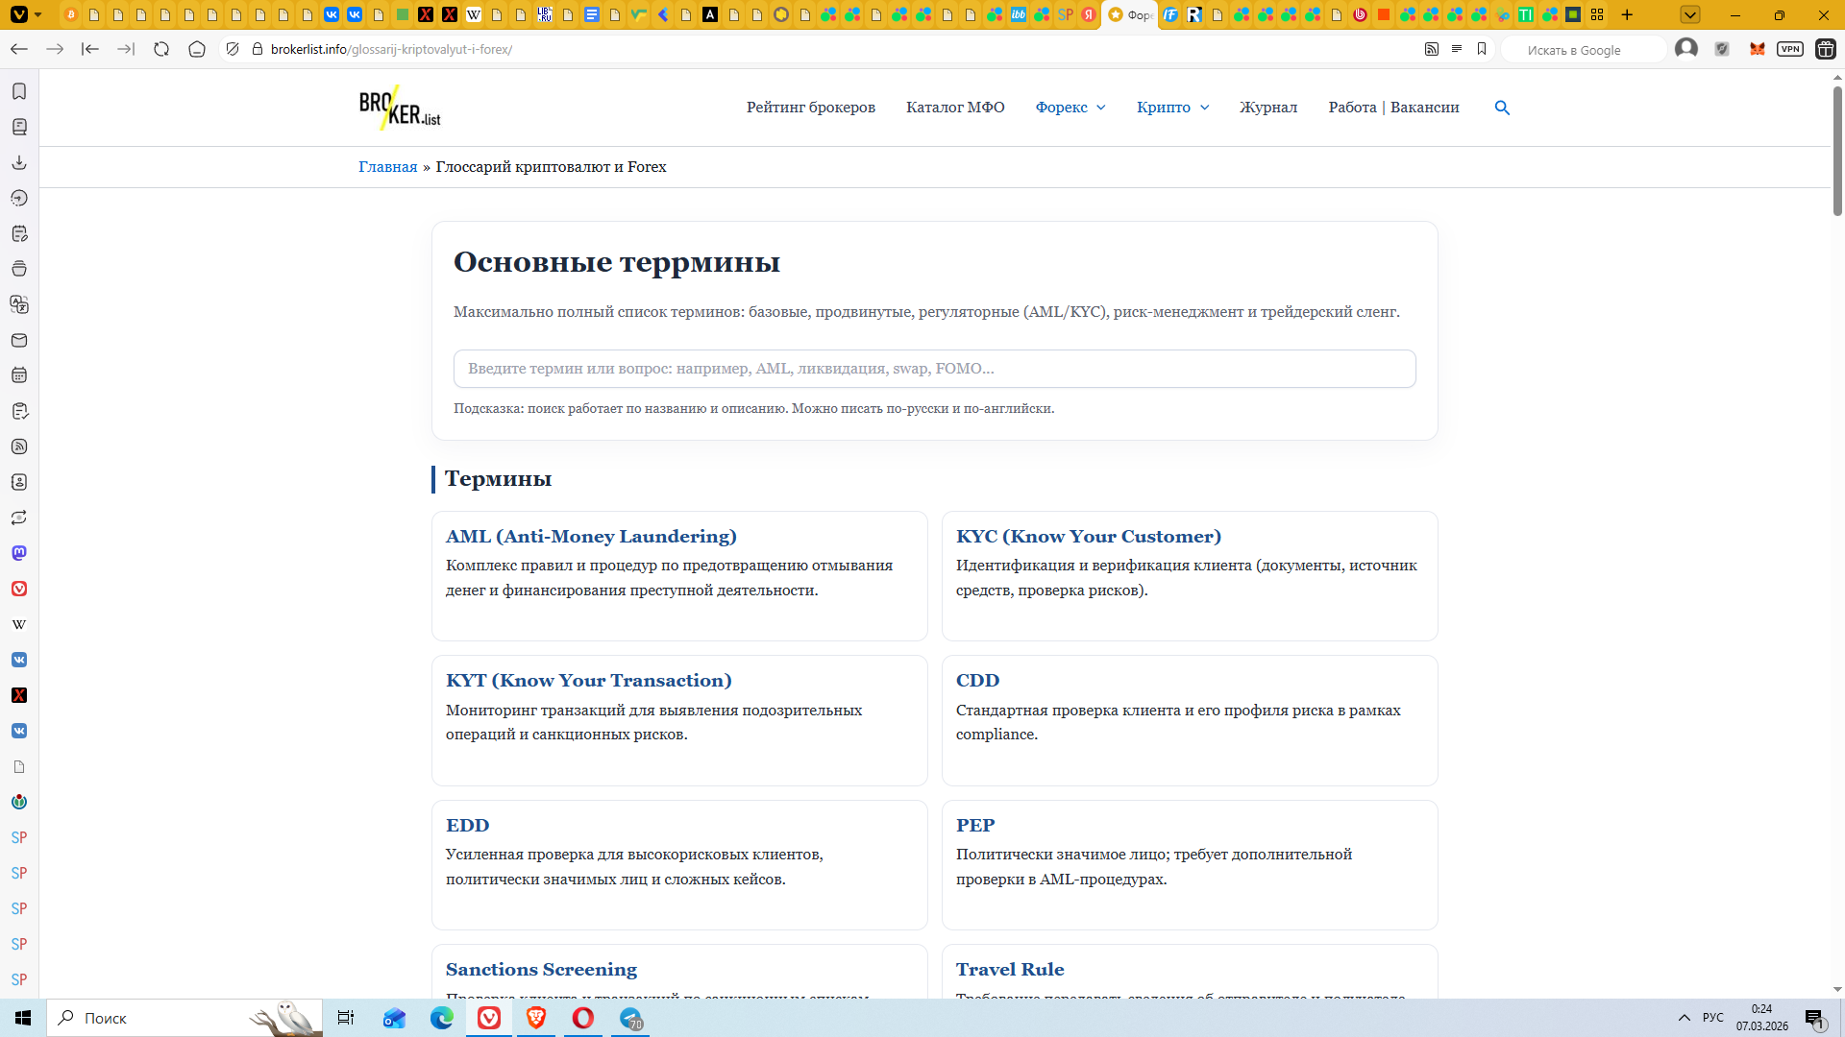Screen dimensions: 1845x1037
Task: Open the Calendar panel in sidebar
Action: pos(19,375)
